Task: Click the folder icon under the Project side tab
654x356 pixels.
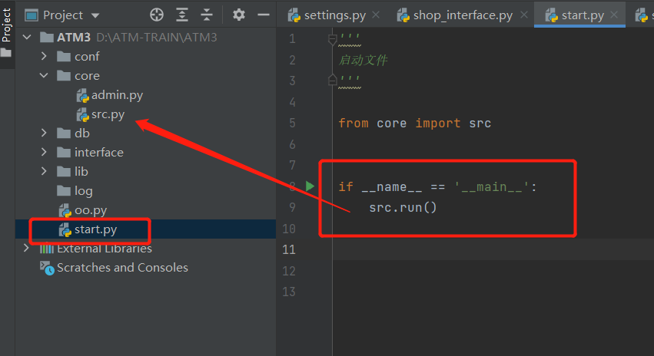Action: (x=6, y=53)
